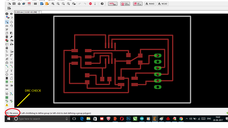Open the ULP run dropdown
Screen dimensions: 228x128
click(x=47, y=4)
